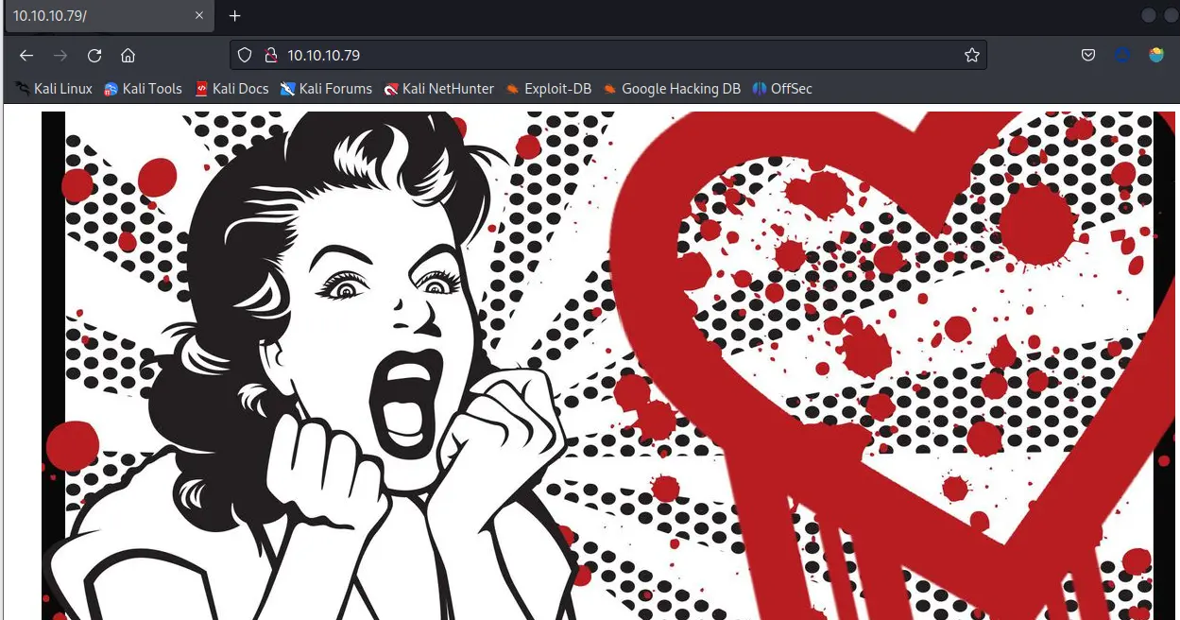Go back to the previous page
The height and width of the screenshot is (620, 1180).
(26, 56)
